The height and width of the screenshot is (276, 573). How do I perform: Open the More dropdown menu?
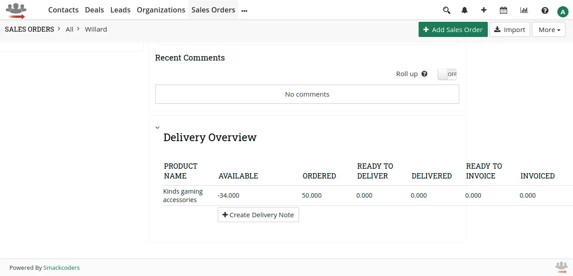point(548,29)
